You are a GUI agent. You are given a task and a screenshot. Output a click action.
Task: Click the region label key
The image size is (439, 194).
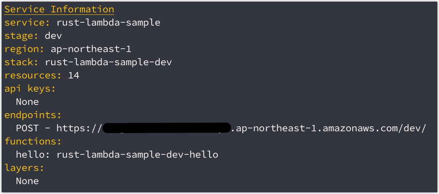click(x=25, y=49)
